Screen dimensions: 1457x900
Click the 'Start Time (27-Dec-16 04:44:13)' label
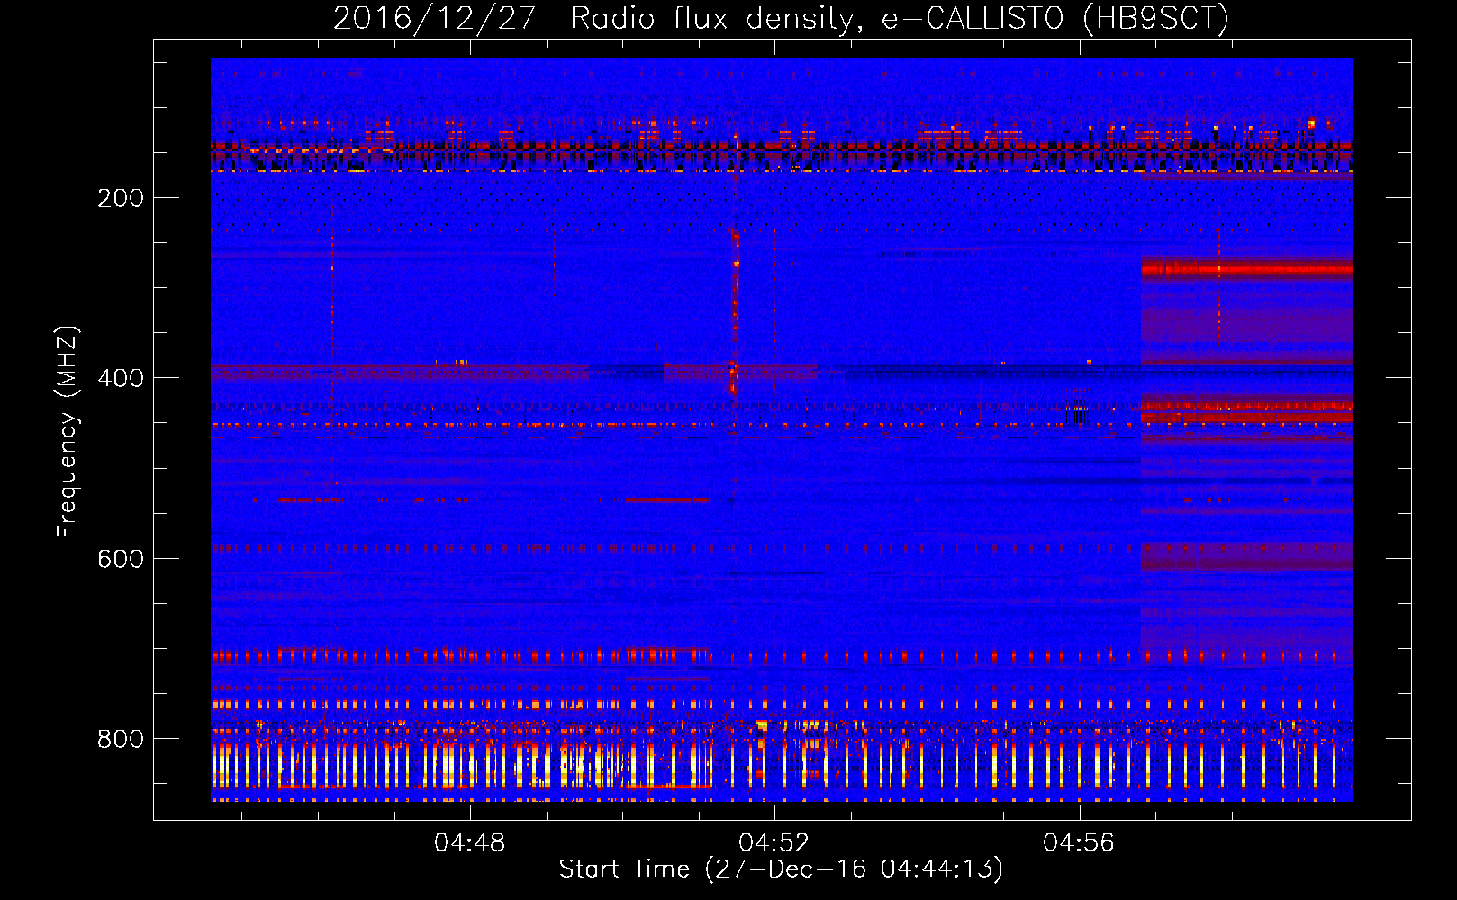781,869
